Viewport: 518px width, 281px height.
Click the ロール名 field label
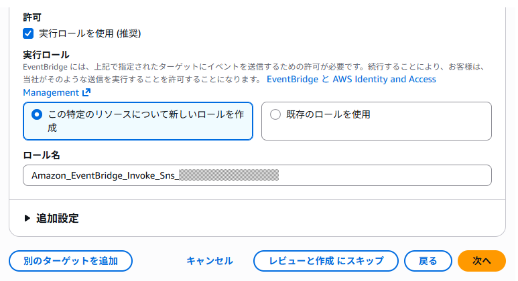click(x=42, y=155)
